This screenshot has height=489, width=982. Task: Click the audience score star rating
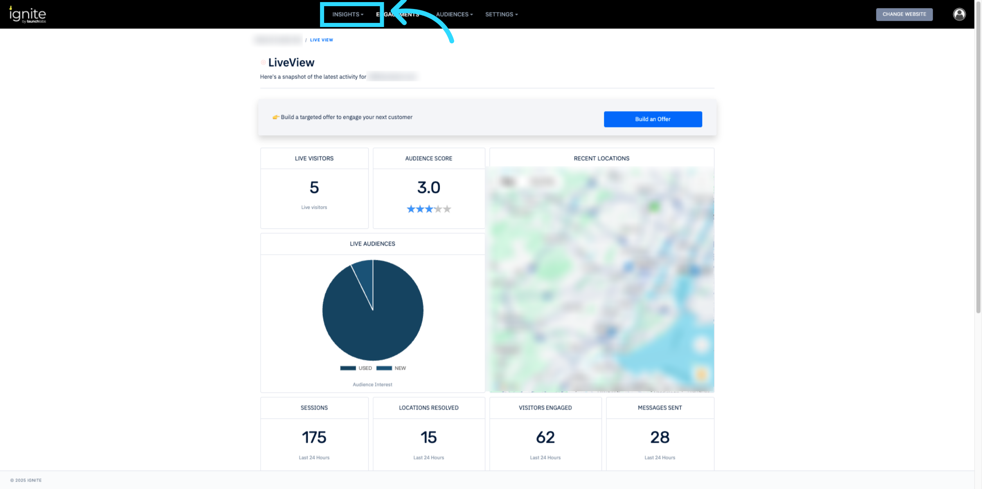[428, 209]
